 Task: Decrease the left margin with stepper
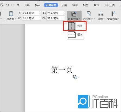40,19
